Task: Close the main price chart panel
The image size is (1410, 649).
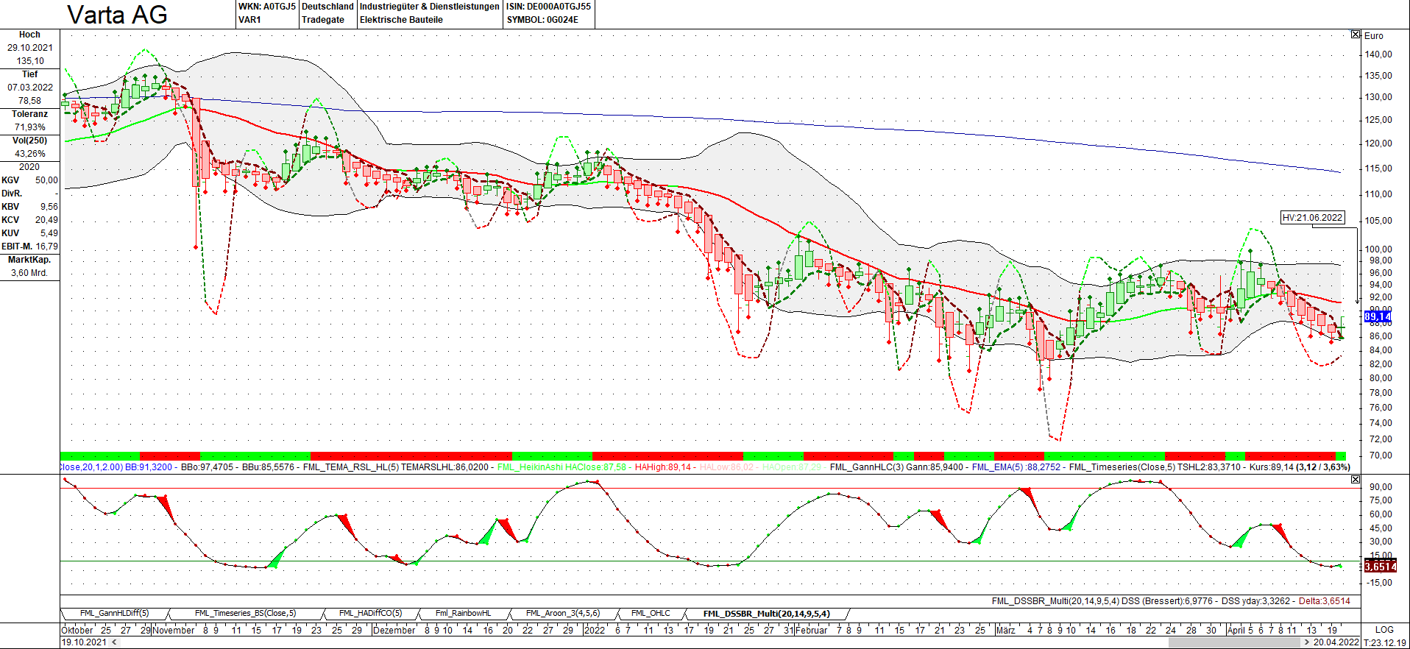Action: [1356, 35]
